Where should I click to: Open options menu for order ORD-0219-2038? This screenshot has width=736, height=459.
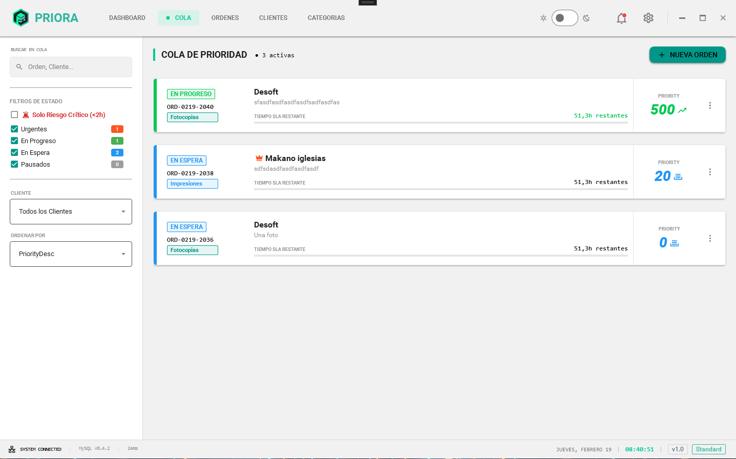pos(710,172)
